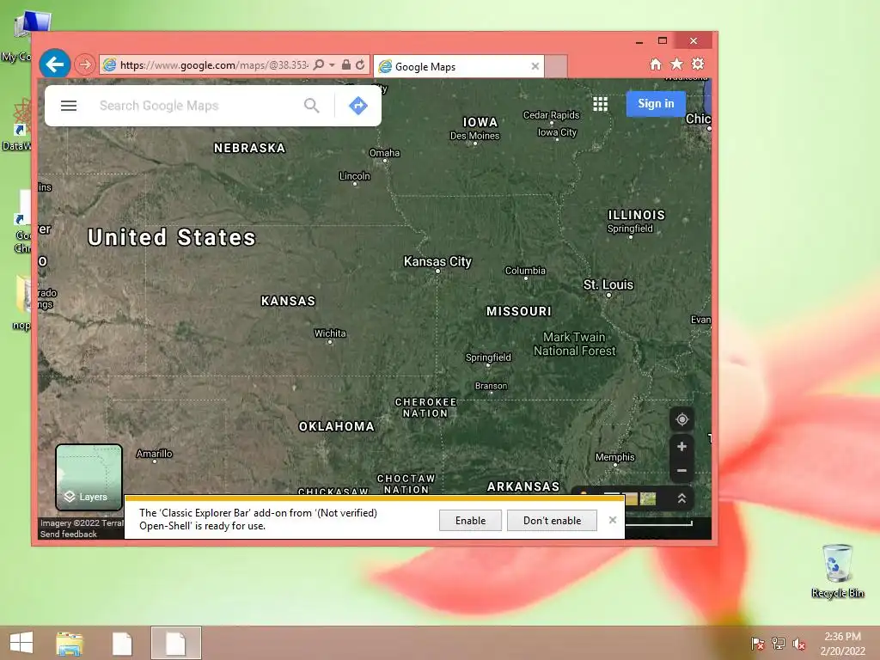Click the Sign in button
Screen dimensions: 880x660
pyautogui.click(x=656, y=103)
